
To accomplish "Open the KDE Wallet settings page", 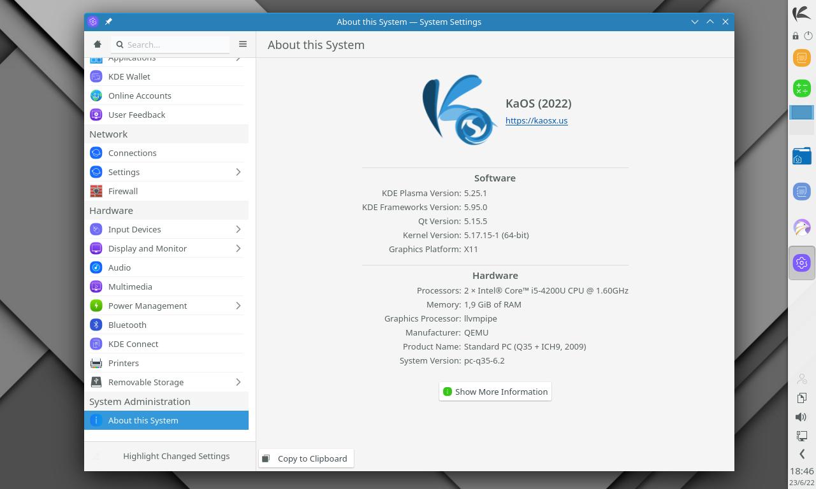I will point(166,76).
